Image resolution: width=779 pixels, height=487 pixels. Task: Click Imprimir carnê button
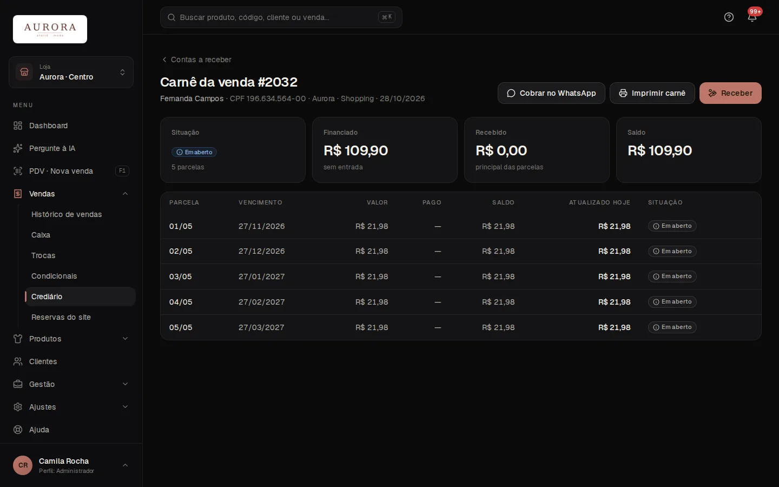click(x=652, y=93)
